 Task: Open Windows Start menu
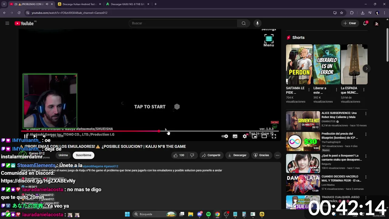click(x=127, y=214)
